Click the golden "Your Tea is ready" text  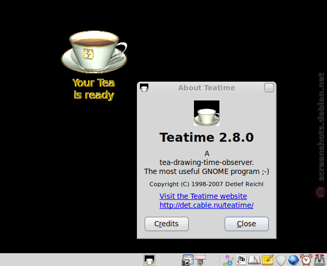point(94,89)
